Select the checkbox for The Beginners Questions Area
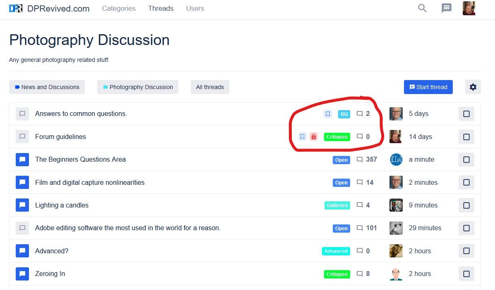 pos(466,160)
